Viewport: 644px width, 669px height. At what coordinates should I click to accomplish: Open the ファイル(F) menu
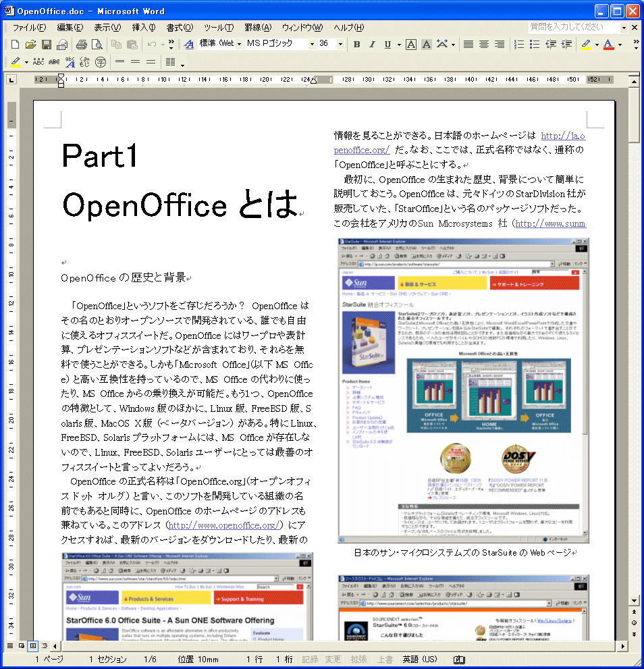30,27
